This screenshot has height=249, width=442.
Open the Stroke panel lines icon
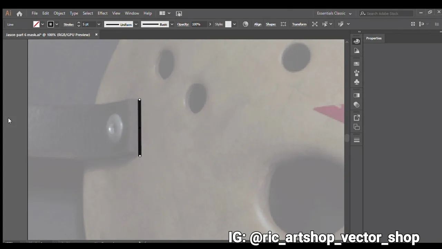click(x=357, y=140)
